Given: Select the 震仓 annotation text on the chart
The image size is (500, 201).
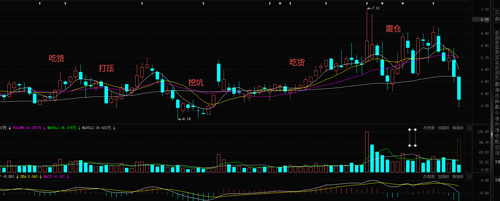Looking at the screenshot, I should [x=393, y=29].
